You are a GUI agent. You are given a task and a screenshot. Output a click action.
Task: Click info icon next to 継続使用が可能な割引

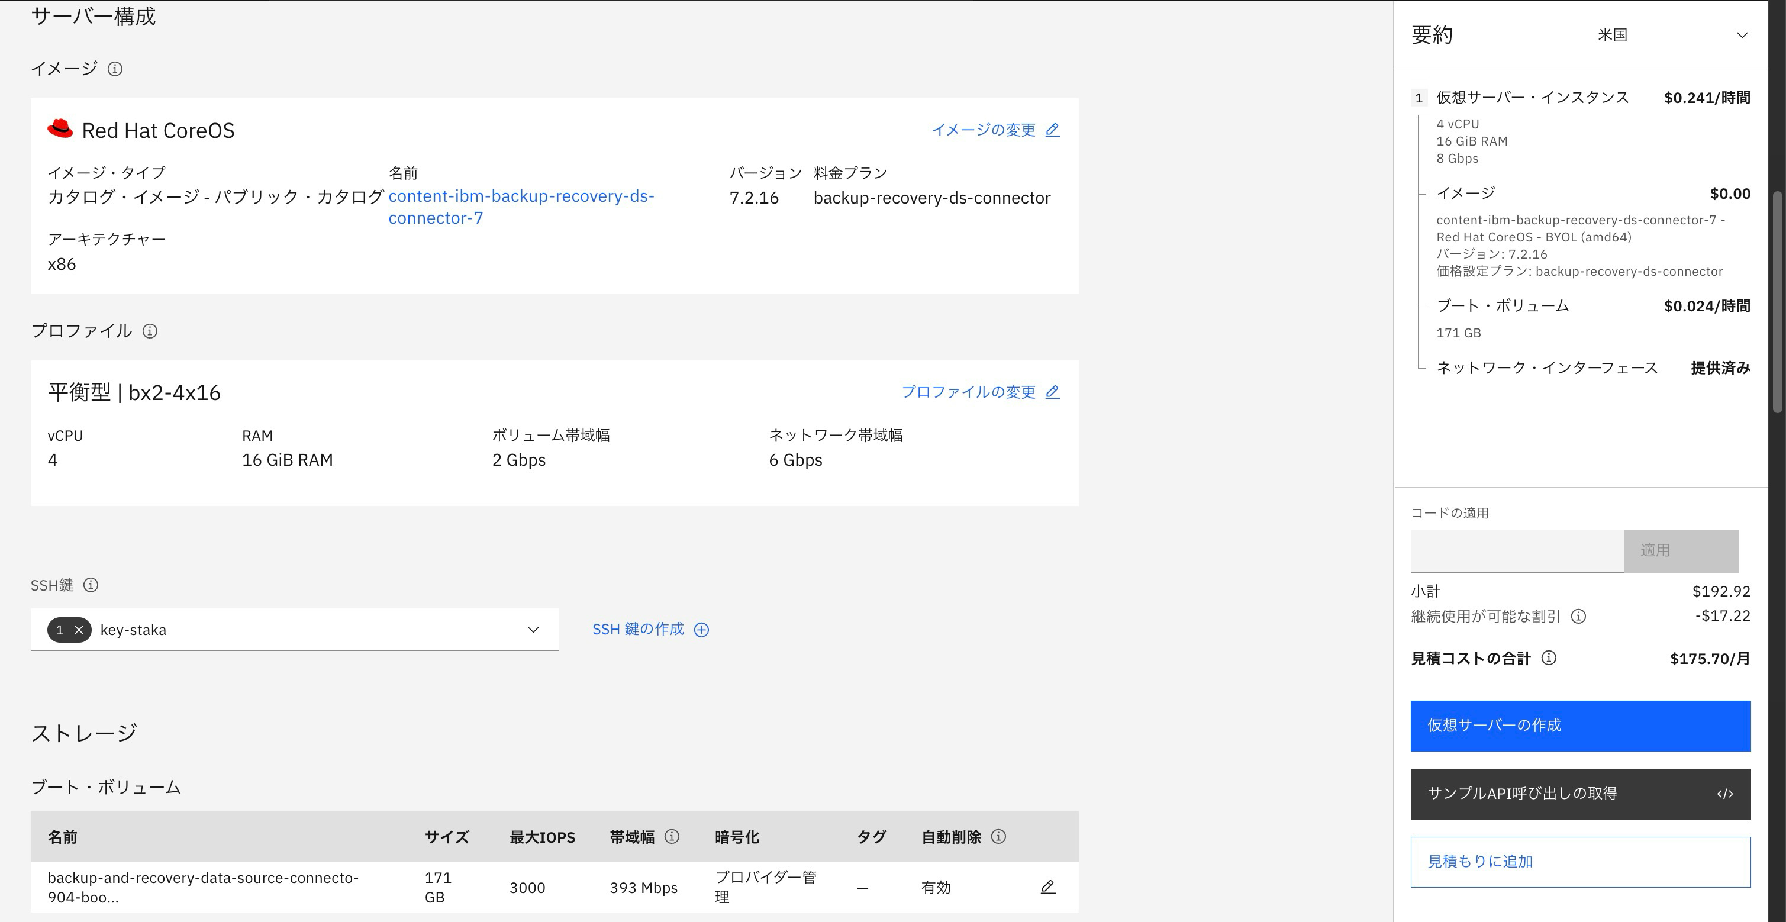point(1579,616)
